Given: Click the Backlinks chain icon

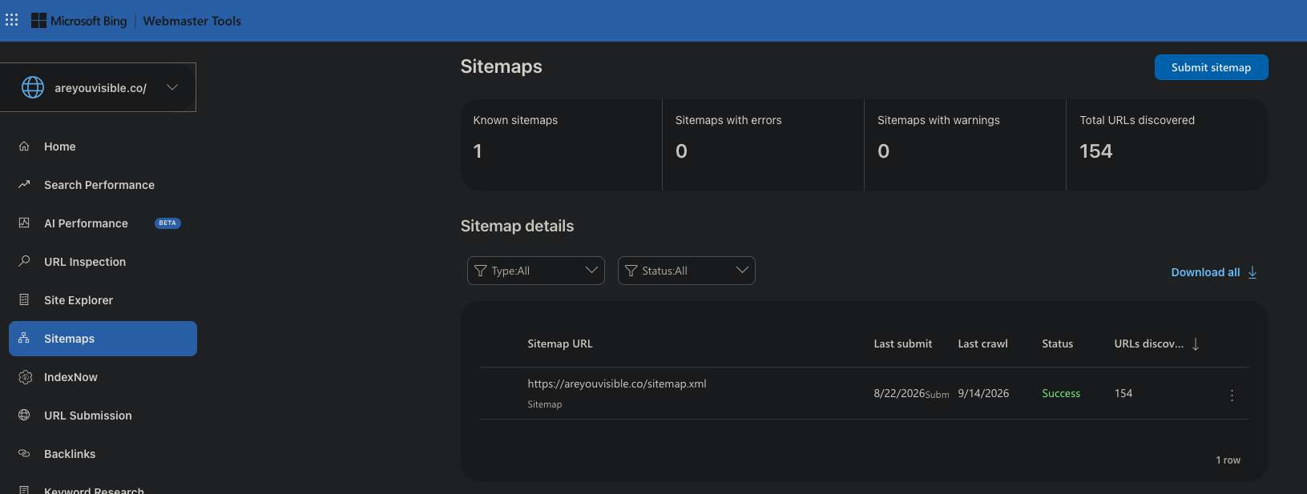Looking at the screenshot, I should click(24, 454).
